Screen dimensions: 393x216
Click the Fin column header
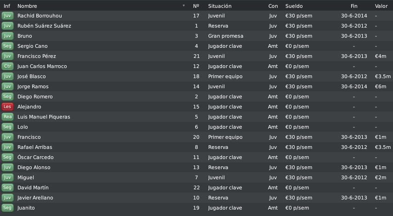[354, 6]
